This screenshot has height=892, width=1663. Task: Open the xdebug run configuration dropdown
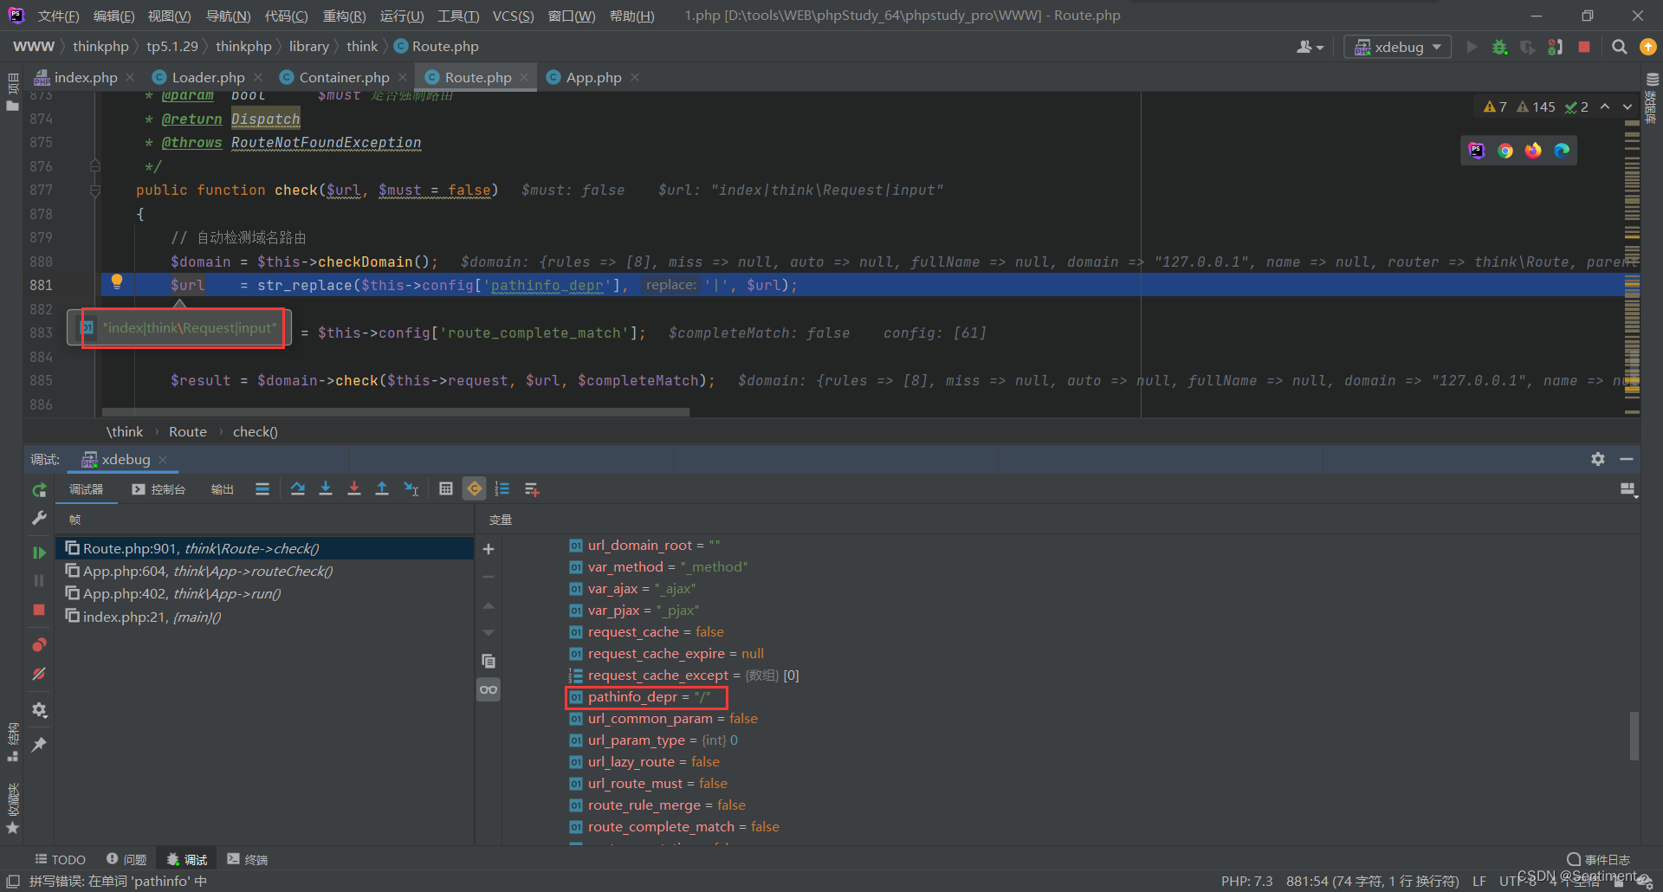click(x=1398, y=47)
